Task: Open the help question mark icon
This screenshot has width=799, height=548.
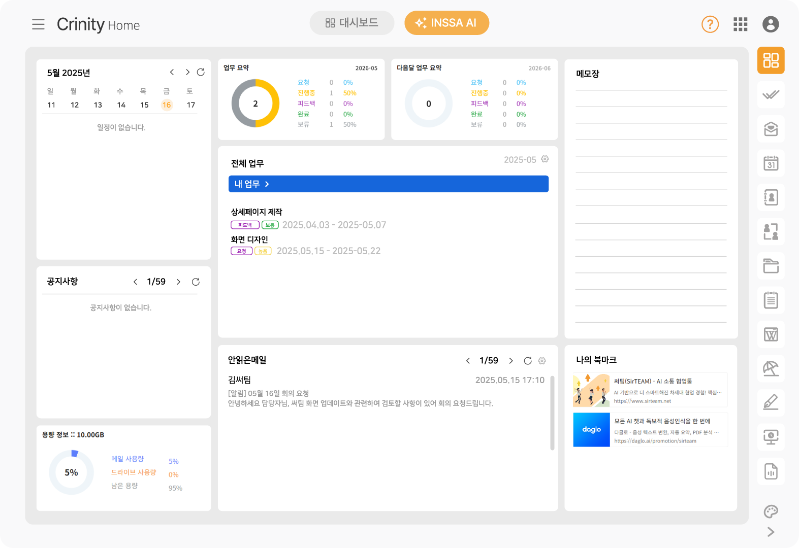Action: click(x=710, y=24)
